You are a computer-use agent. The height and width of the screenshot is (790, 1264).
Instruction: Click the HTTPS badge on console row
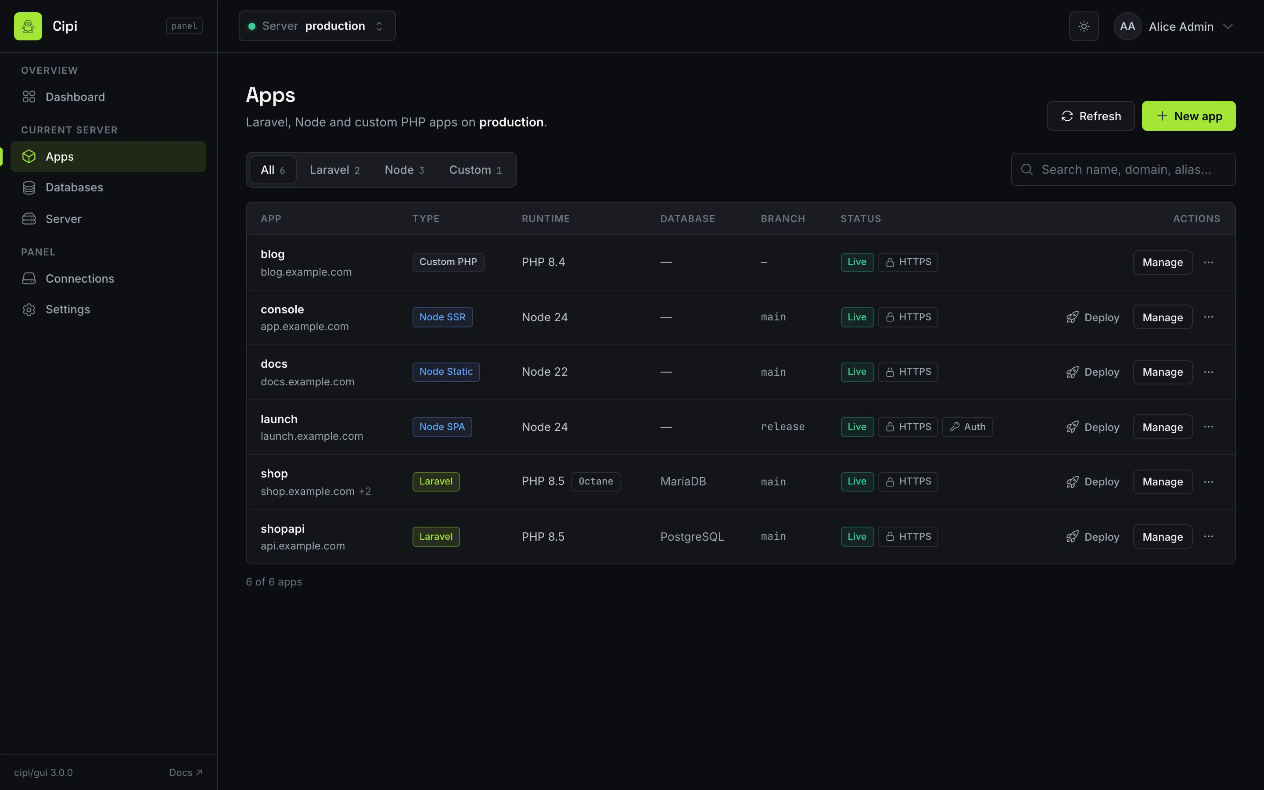(x=908, y=317)
